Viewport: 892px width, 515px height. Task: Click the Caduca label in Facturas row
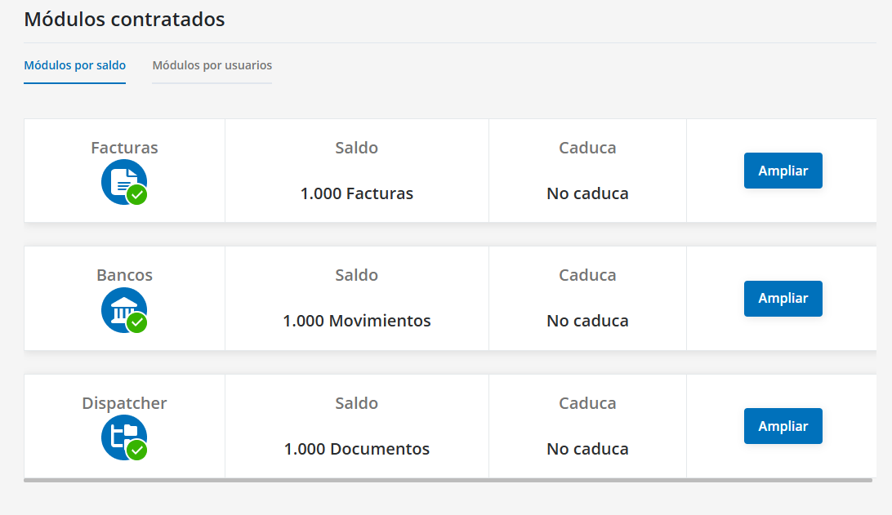[587, 148]
